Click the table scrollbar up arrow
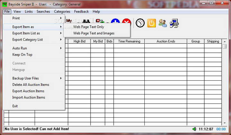 tap(225, 42)
